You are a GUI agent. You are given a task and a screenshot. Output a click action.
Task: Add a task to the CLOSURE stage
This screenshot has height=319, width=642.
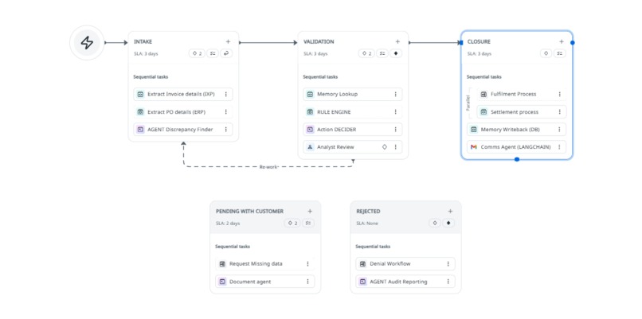pos(562,41)
